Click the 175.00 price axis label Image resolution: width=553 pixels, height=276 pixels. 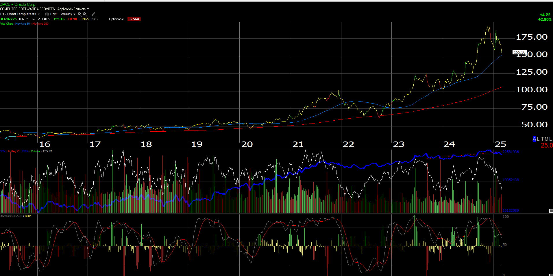[532, 37]
